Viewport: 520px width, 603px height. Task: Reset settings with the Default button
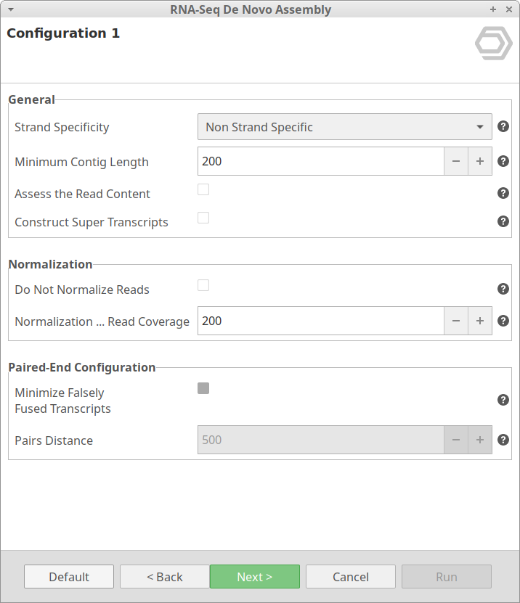tap(69, 577)
